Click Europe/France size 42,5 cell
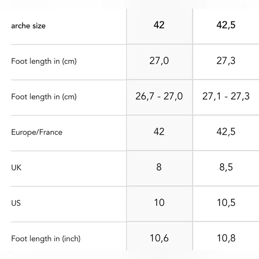The width and height of the screenshot is (259, 259). [x=226, y=132]
